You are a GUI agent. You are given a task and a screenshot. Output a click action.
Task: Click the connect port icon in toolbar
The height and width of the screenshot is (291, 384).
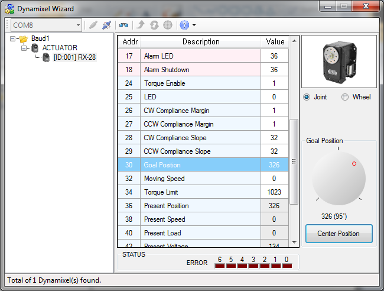(93, 25)
